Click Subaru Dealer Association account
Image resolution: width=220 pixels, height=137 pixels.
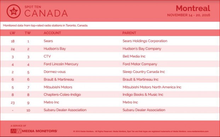click(65, 110)
